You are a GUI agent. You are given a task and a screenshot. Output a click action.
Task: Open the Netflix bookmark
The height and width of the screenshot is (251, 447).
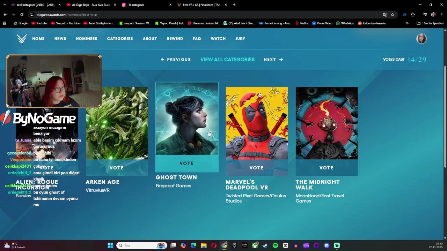coord(302,23)
